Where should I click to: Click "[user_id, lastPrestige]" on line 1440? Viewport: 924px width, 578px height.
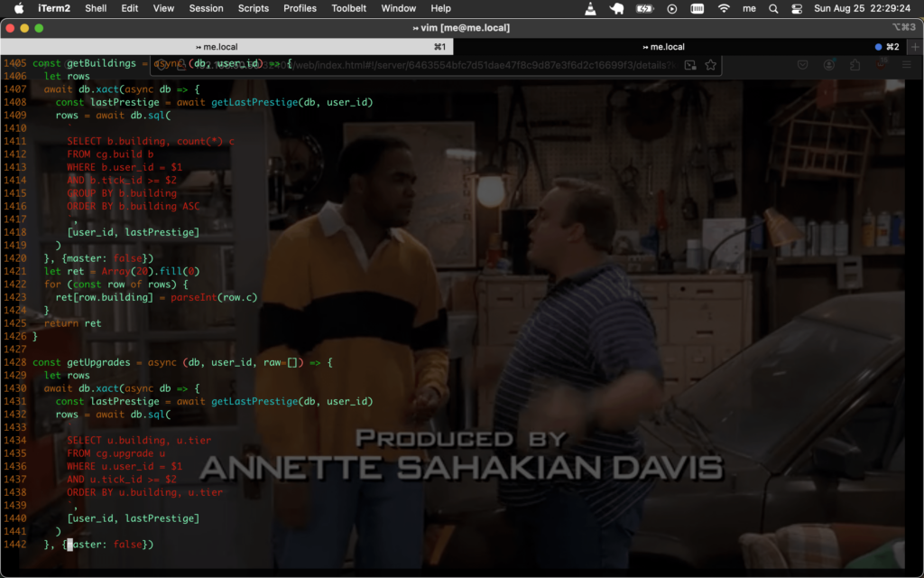click(x=134, y=517)
